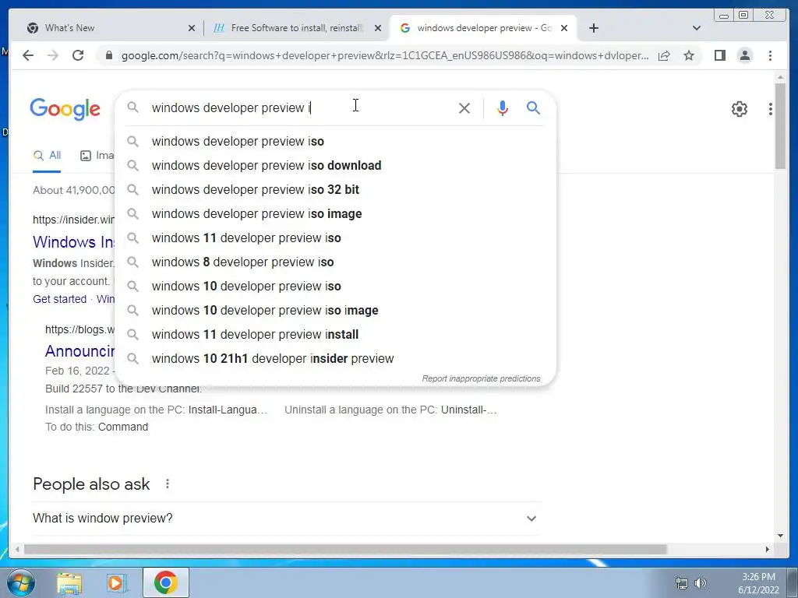Expand 'What is window preview?' question

pyautogui.click(x=287, y=518)
